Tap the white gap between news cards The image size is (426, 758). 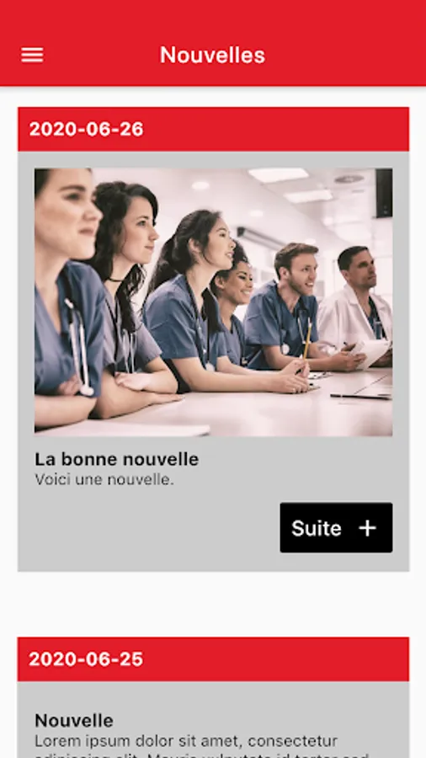(x=213, y=604)
